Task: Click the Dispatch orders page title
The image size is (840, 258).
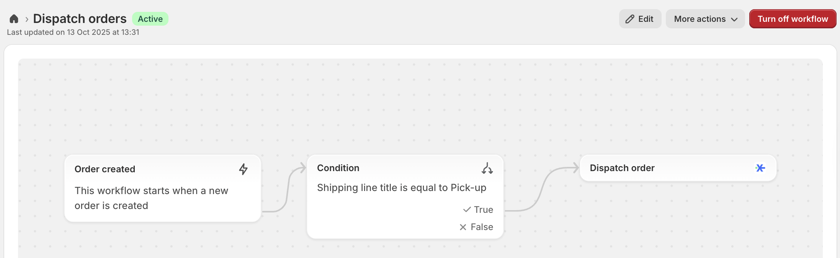Action: [80, 19]
